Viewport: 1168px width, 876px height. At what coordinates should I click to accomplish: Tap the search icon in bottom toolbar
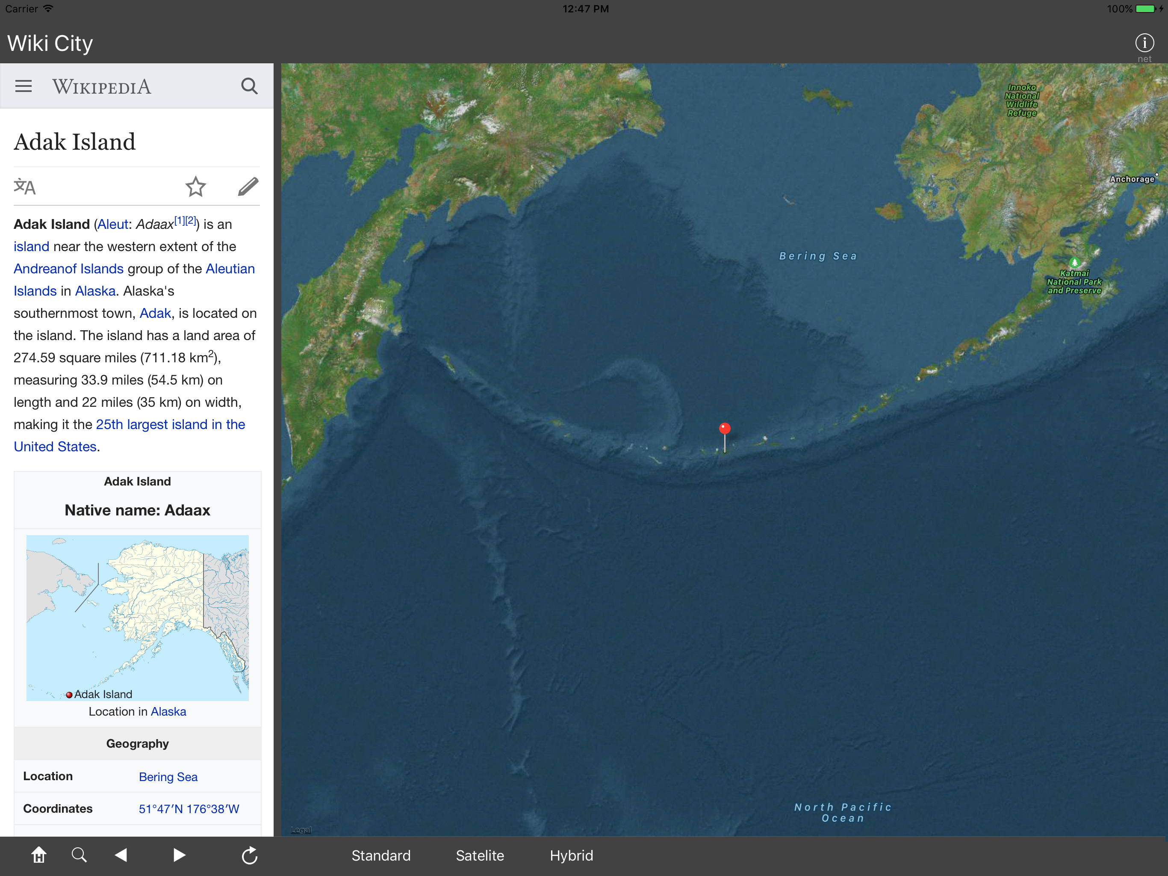[x=79, y=855]
